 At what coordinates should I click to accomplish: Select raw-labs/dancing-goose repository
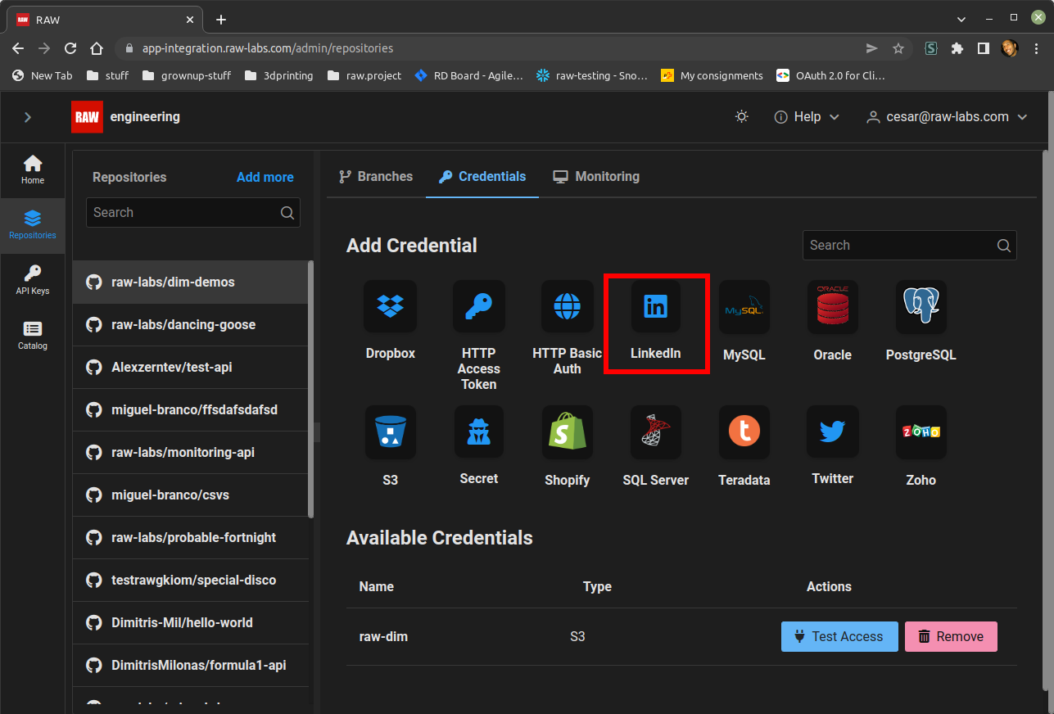click(x=191, y=324)
